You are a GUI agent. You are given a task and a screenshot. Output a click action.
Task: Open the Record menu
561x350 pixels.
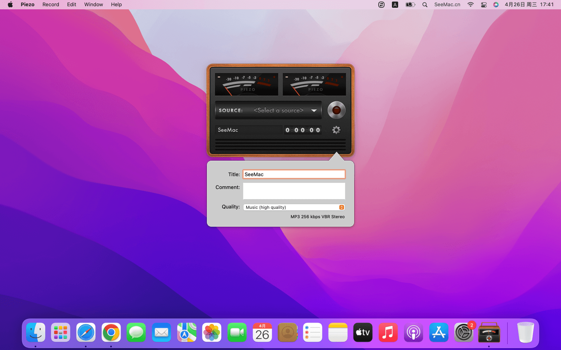pyautogui.click(x=51, y=4)
